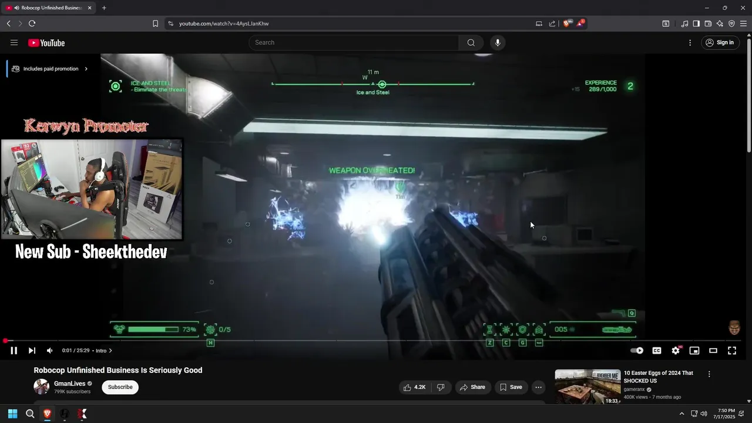This screenshot has height=423, width=752.
Task: Open the Brave Shields lion icon
Action: [568, 23]
